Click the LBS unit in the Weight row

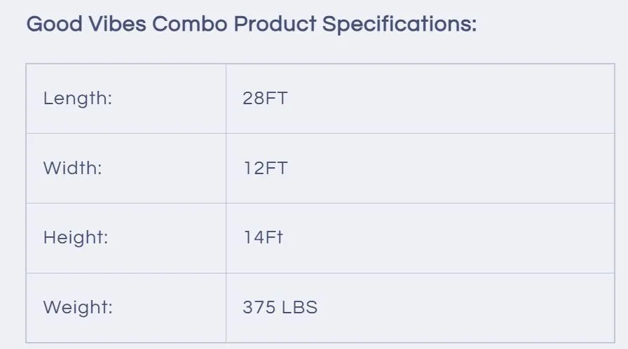tap(299, 307)
